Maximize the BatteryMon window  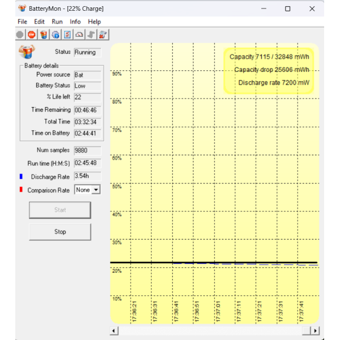pyautogui.click(x=287, y=8)
